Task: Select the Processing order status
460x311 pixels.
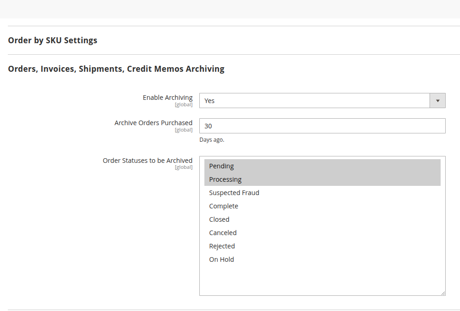Action: click(x=225, y=179)
